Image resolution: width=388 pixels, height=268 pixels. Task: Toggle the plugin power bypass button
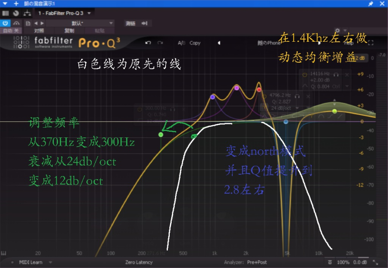pyautogui.click(x=5, y=23)
